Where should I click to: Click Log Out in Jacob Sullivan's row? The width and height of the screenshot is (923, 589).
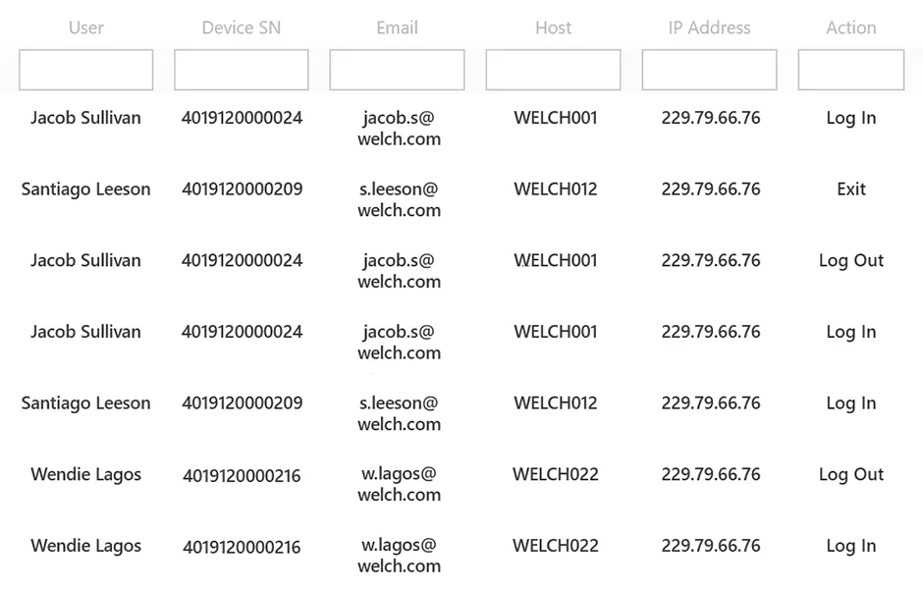(x=851, y=261)
